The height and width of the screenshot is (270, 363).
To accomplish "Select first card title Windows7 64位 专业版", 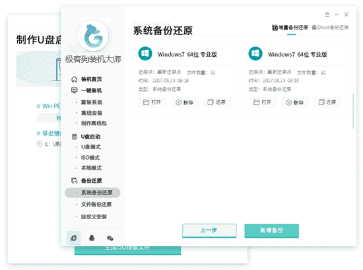I will pos(187,54).
